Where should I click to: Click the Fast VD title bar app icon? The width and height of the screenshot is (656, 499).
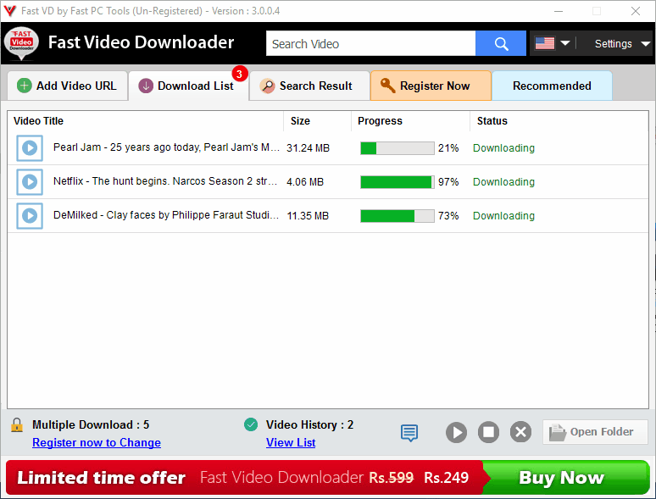coord(9,10)
